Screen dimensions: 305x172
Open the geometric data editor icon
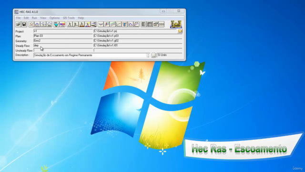click(x=31, y=24)
